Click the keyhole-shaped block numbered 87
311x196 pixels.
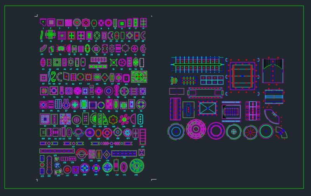click(66, 104)
